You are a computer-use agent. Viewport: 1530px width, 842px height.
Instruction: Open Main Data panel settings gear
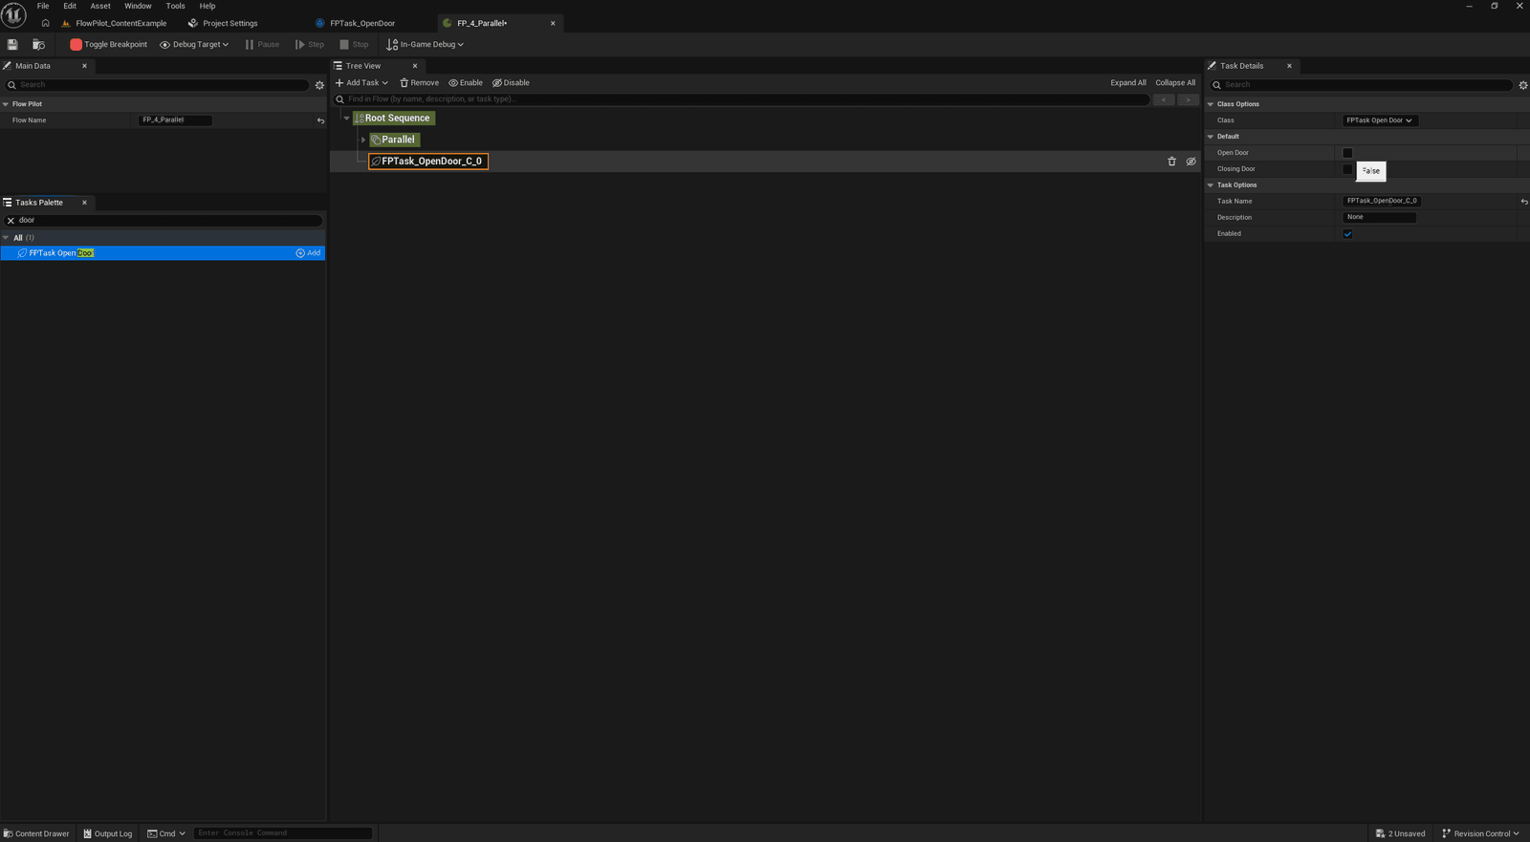[319, 85]
